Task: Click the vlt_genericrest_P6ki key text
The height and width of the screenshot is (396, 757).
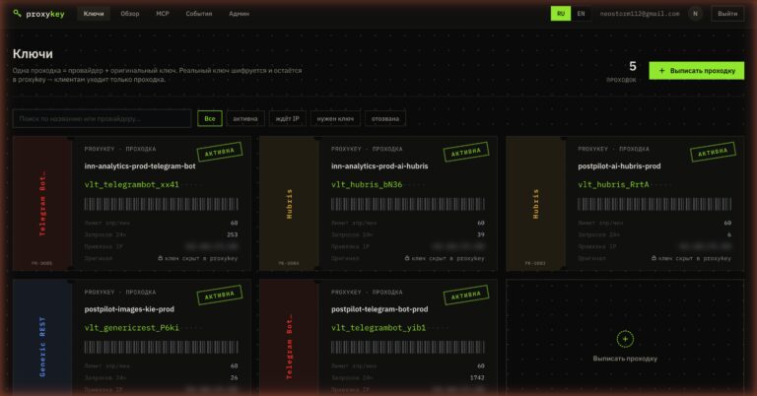Action: [x=132, y=327]
